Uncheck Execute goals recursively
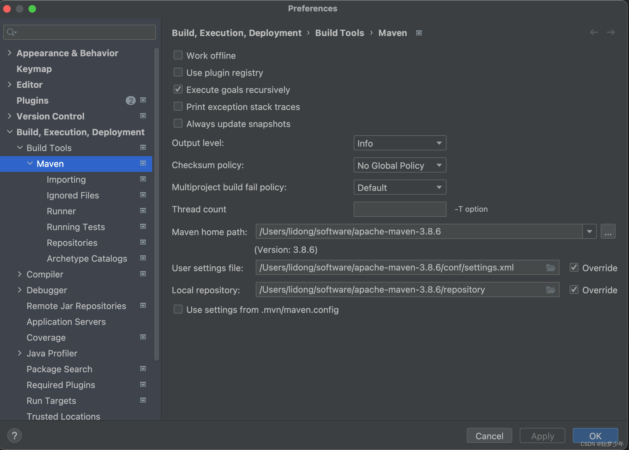 pyautogui.click(x=178, y=89)
